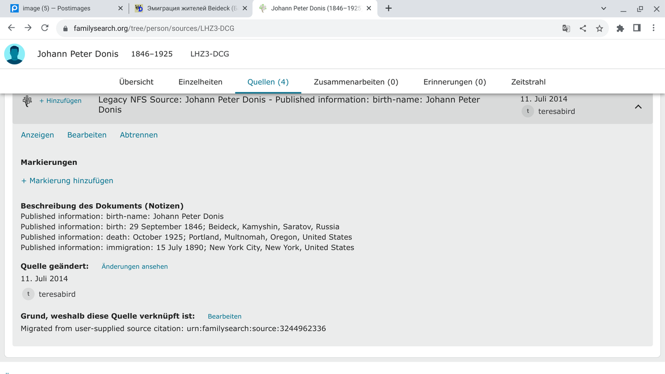Reload the FamilySearch page

click(45, 28)
